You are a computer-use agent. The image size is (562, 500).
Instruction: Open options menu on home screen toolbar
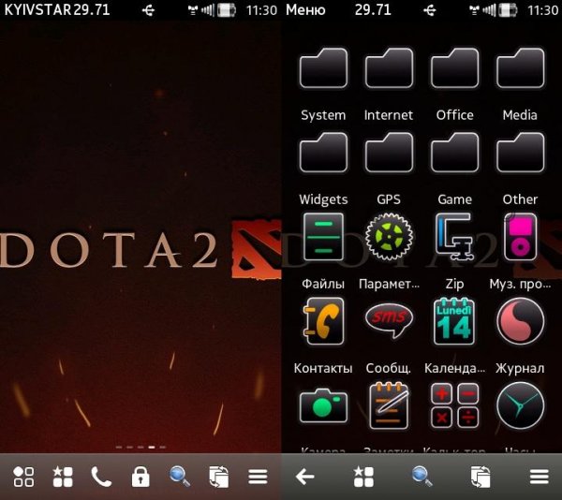tap(259, 477)
